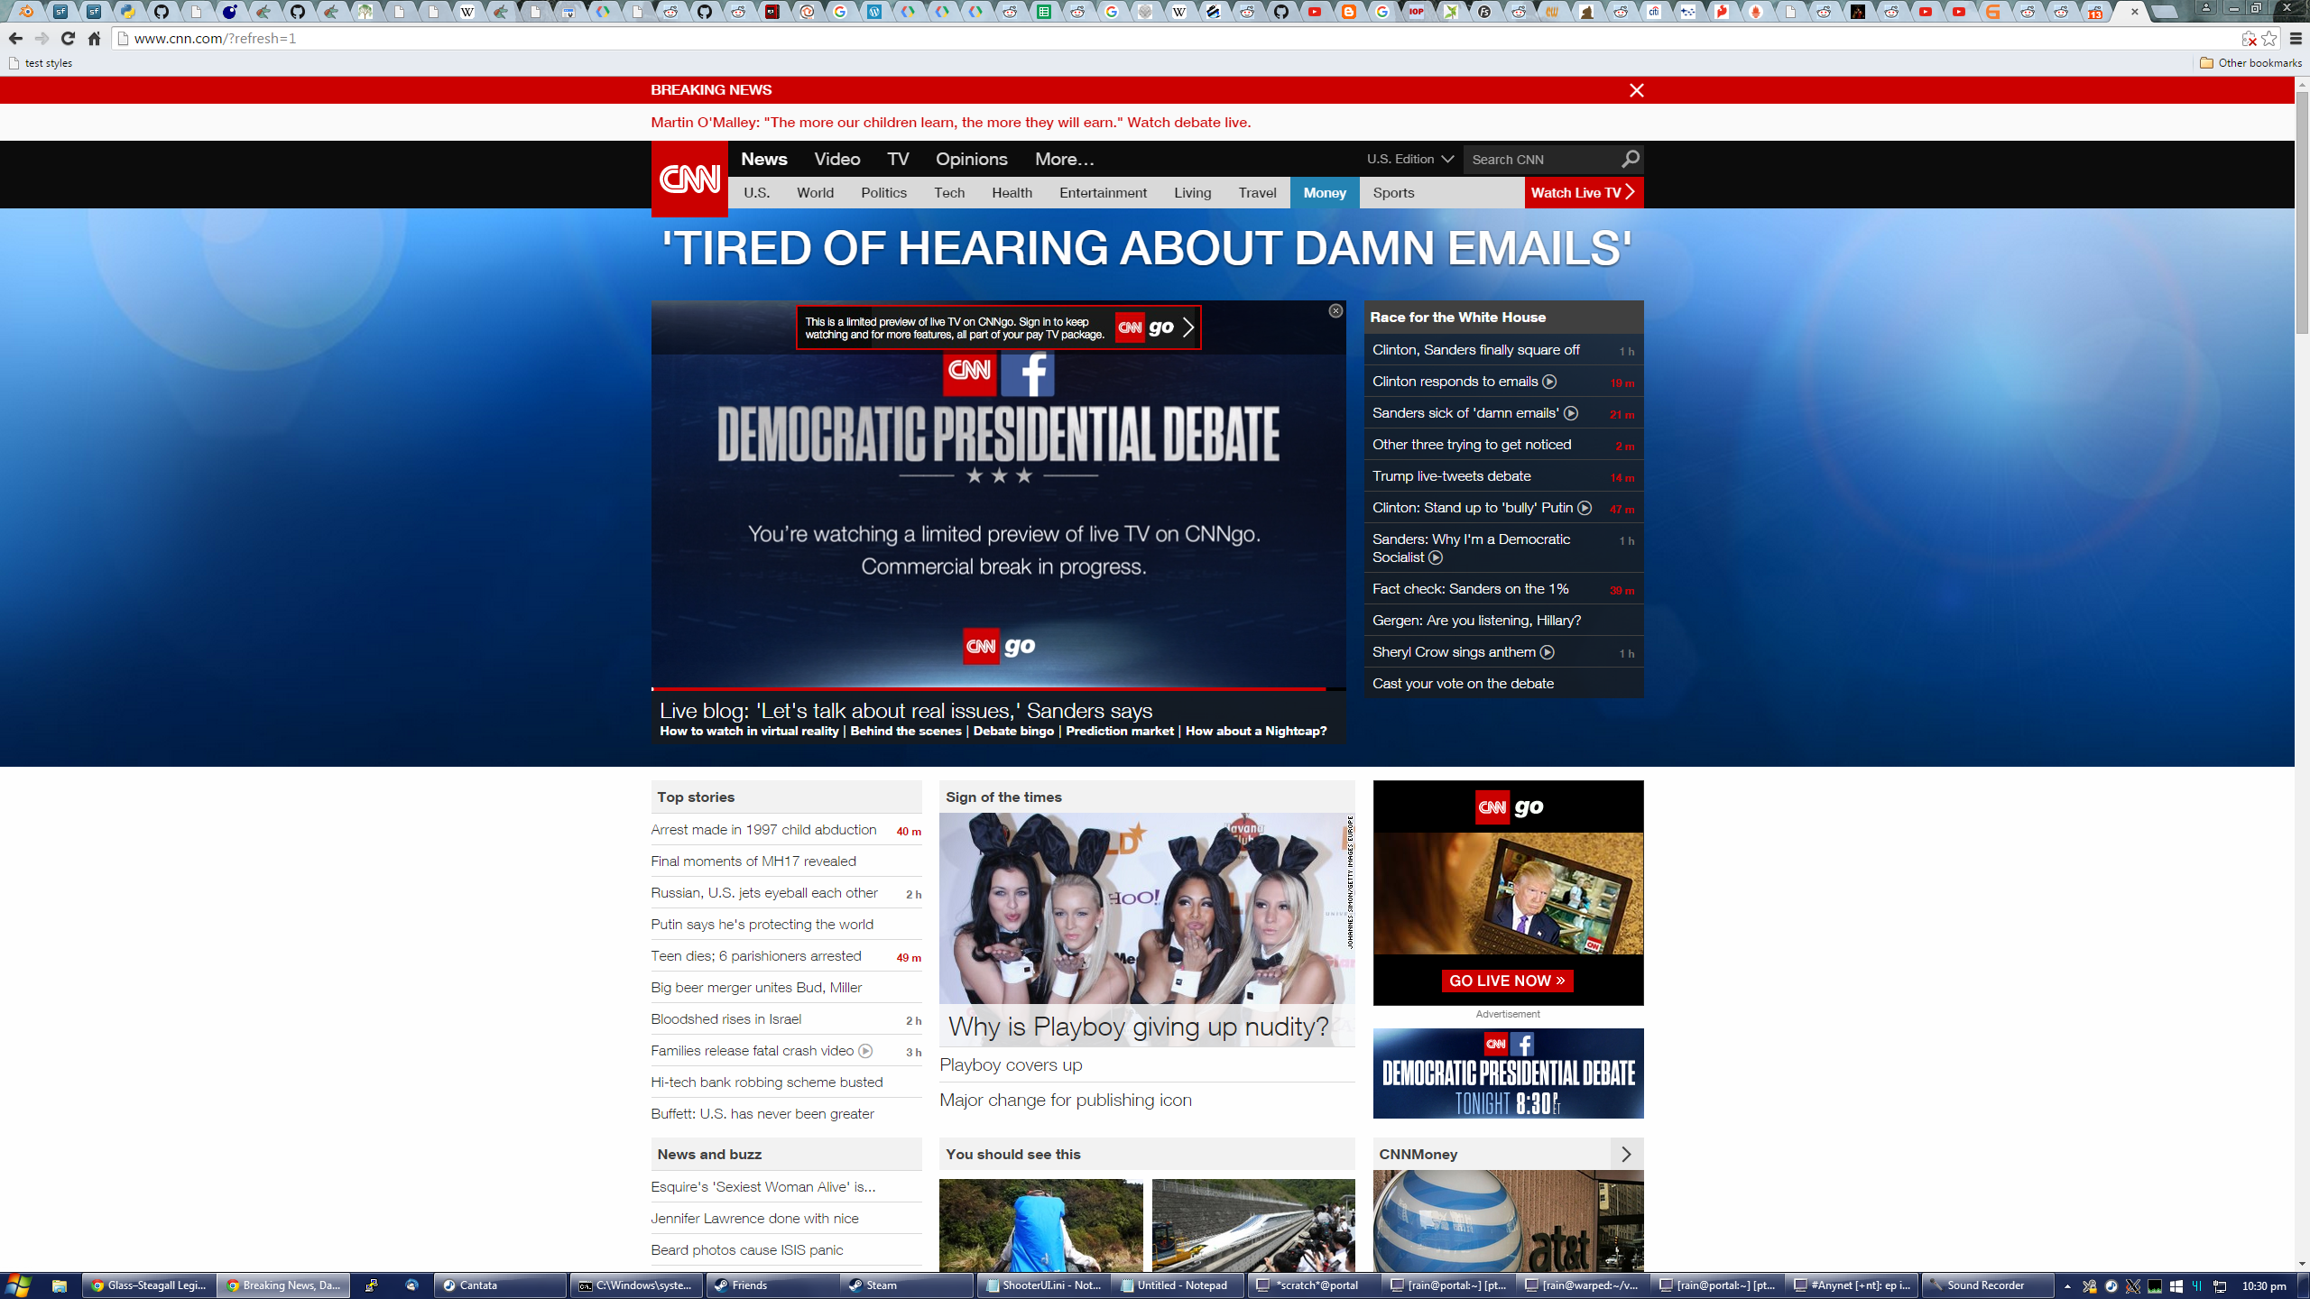Click the CNNgo arrow in preview banner
Viewport: 2310px width, 1299px height.
point(1188,327)
